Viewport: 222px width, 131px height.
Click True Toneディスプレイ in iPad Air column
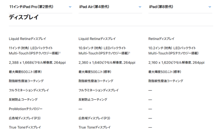(x=95, y=127)
